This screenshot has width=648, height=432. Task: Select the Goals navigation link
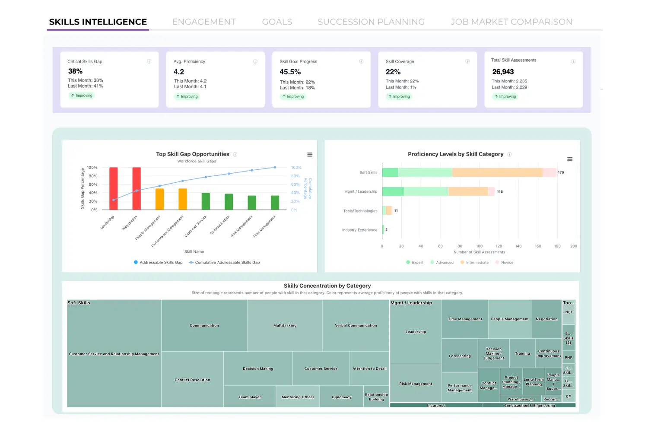(276, 22)
